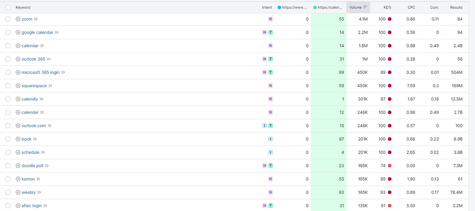This screenshot has width=475, height=211.
Task: Expand the double chevron next to zoom
Action: [x=36, y=19]
